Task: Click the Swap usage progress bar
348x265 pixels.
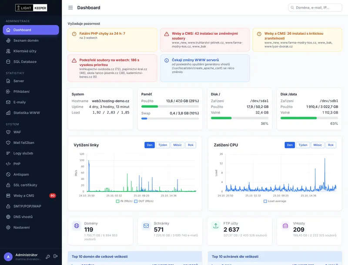Action: 170,118
